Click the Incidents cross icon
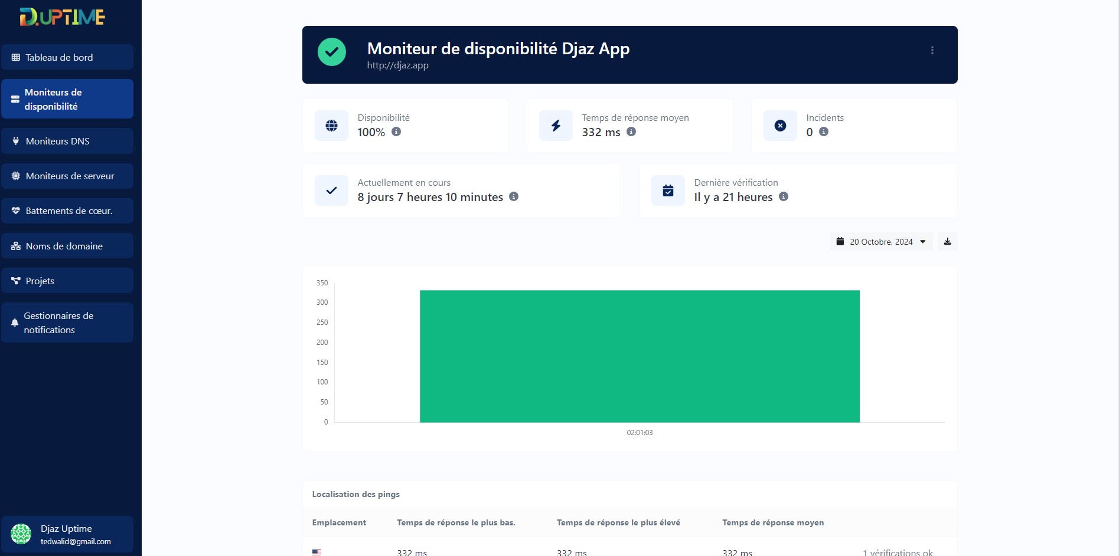 780,126
